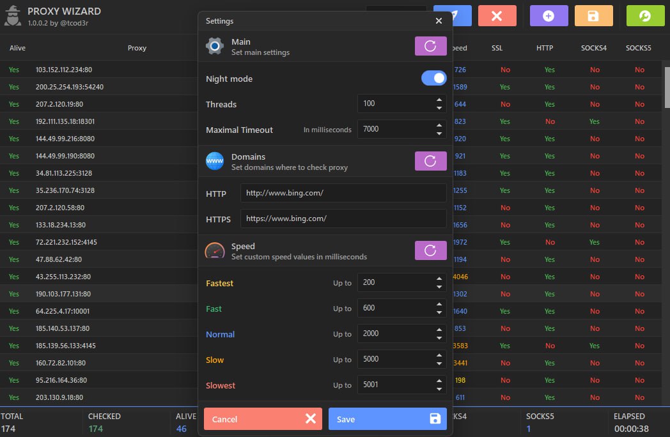Increase Threads value with up arrow
The image size is (670, 437).
click(x=439, y=100)
